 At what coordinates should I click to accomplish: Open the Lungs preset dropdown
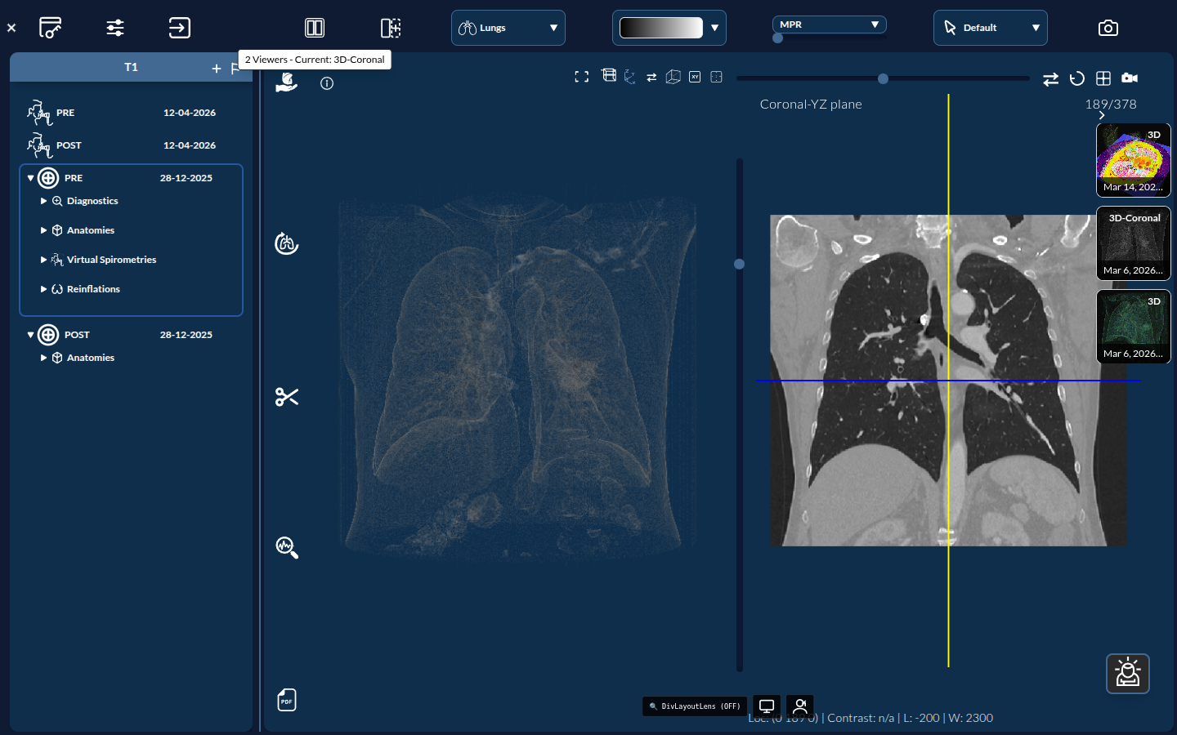point(508,28)
